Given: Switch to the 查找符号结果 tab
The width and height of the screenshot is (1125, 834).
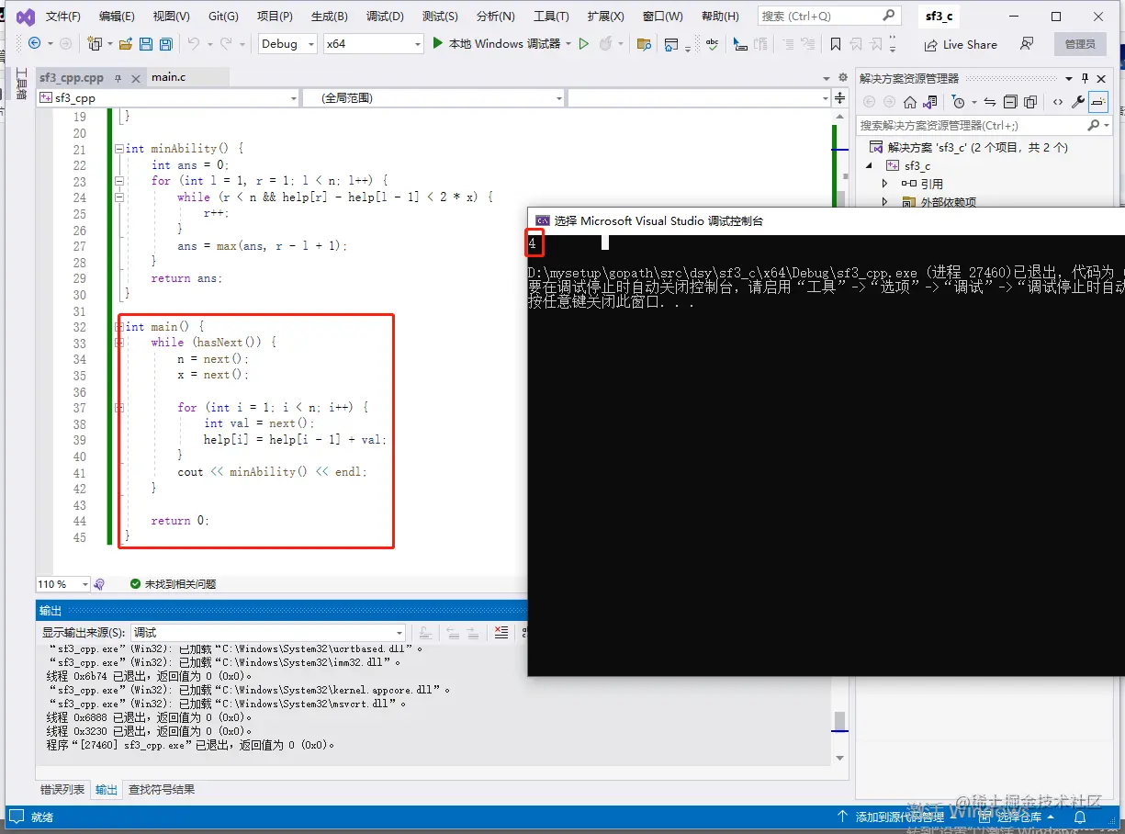Looking at the screenshot, I should point(162,789).
